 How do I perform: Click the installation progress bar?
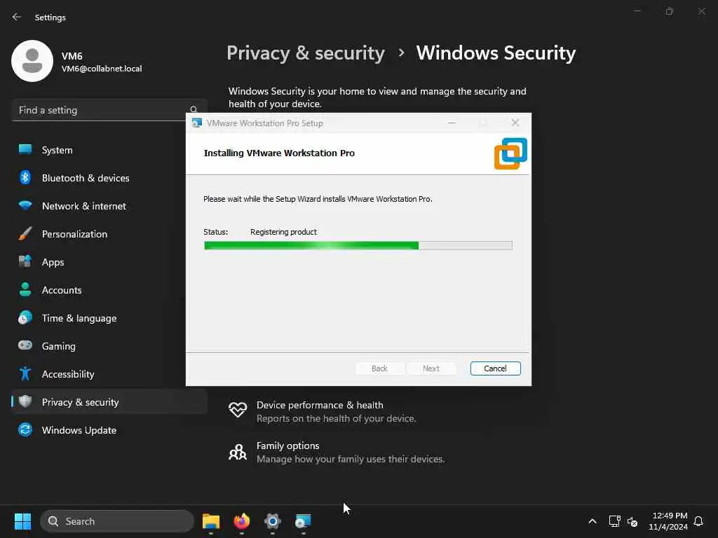[358, 246]
